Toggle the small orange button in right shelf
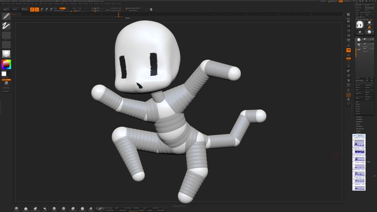The image size is (377, 212). 348,58
